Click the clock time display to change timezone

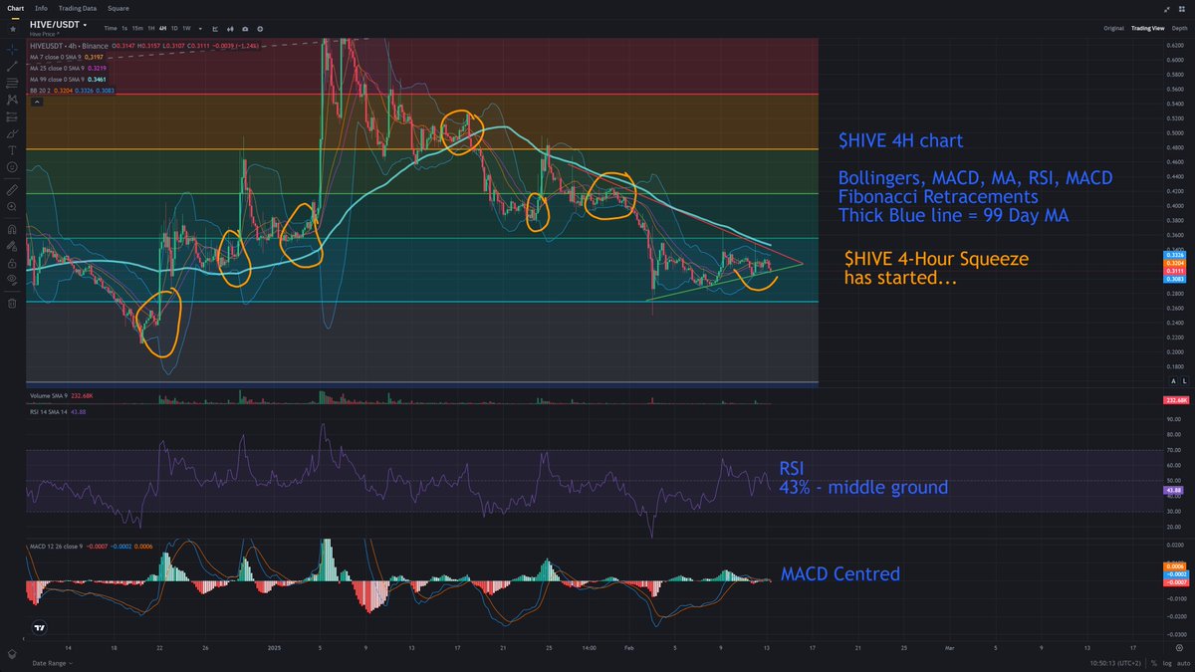(1115, 662)
